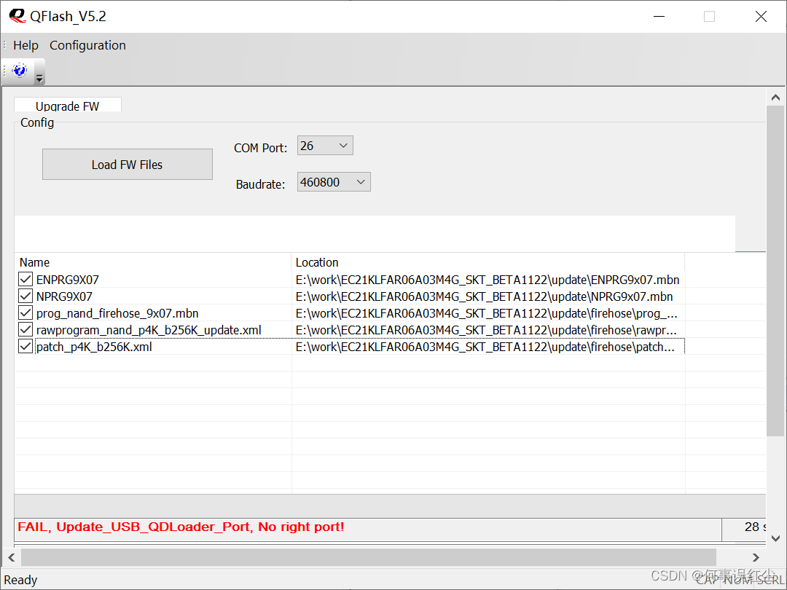Screen dimensions: 787x590
Task: Toggle the rawprogram_nand_p4K_b256K_update.xml checkbox
Action: (26, 330)
